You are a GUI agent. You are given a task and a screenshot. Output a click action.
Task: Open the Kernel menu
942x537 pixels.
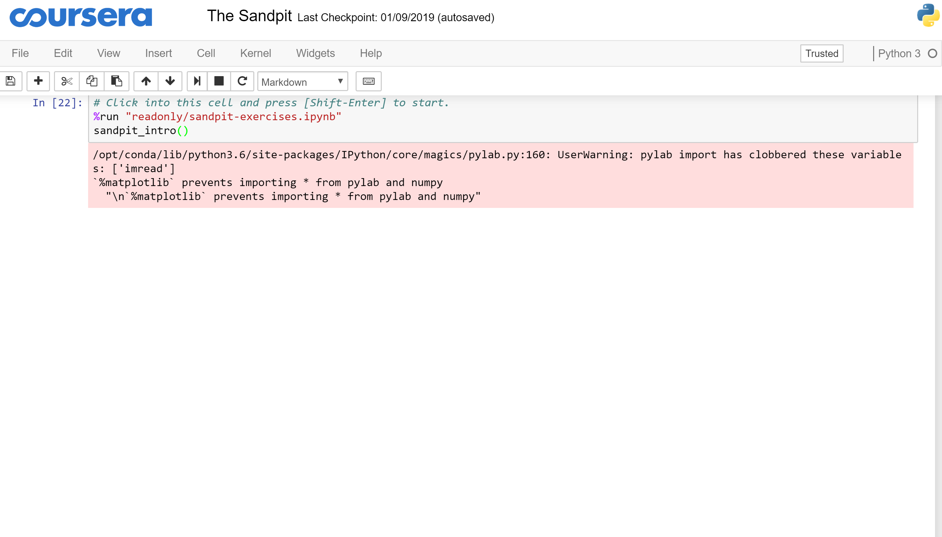click(x=256, y=53)
